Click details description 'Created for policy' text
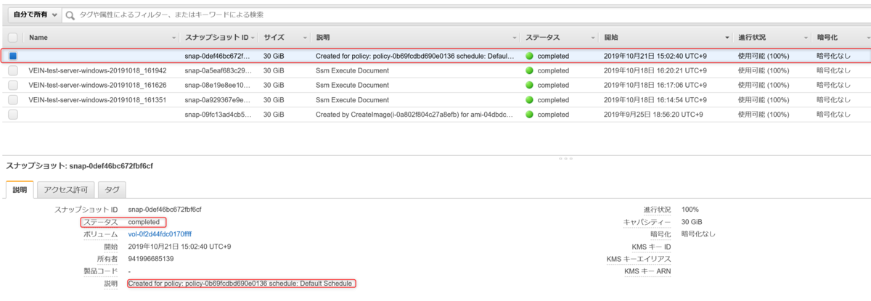This screenshot has width=871, height=301. [240, 283]
